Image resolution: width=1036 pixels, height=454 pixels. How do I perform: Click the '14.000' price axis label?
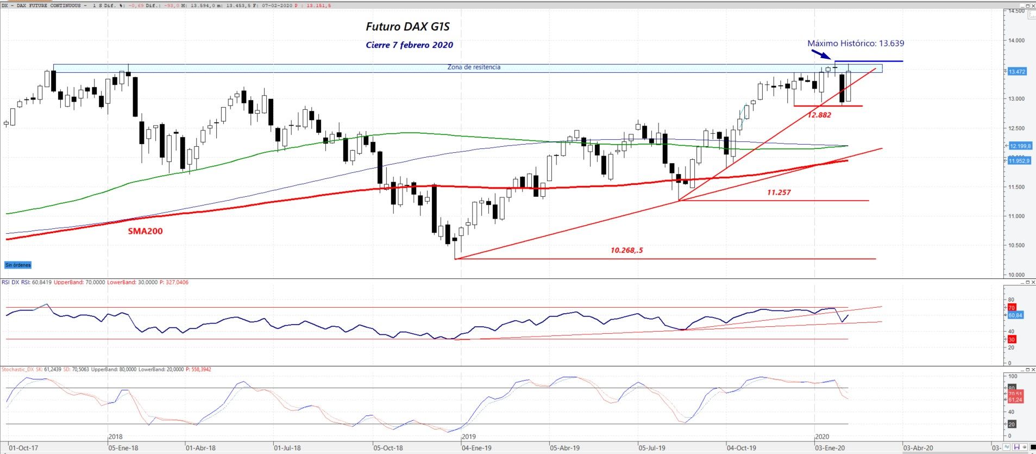tap(1016, 41)
